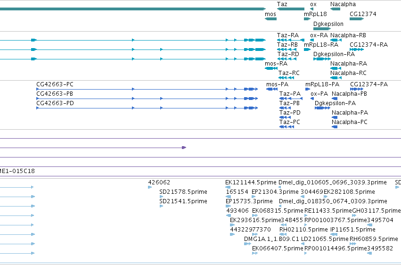This screenshot has width=401, height=265.
Task: Click the Taz-RD transcript label
Action: [288, 54]
